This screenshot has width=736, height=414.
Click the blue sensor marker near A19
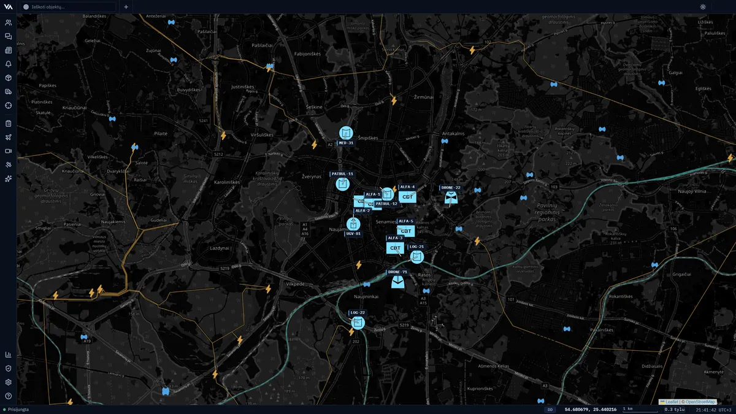(x=84, y=337)
